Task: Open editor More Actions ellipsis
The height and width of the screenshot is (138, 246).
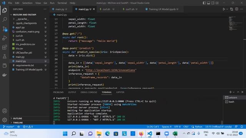Action: tap(242, 9)
